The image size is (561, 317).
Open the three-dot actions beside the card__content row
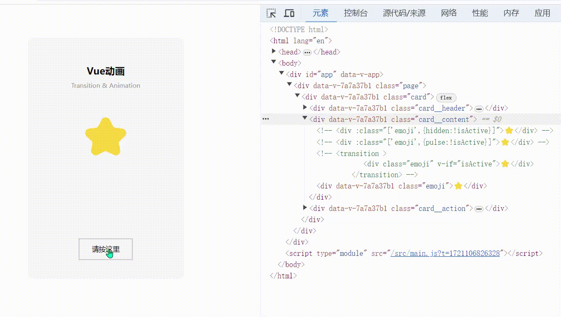[266, 119]
